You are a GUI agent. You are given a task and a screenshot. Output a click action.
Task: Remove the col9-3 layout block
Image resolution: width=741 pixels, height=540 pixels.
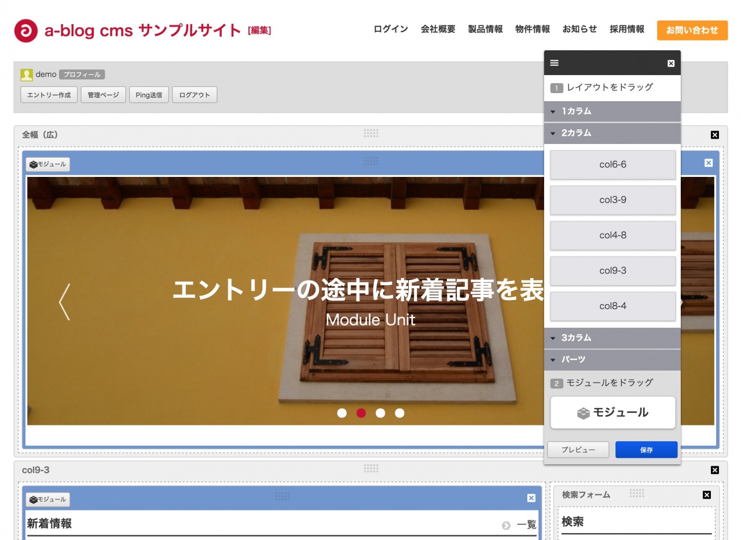[714, 470]
